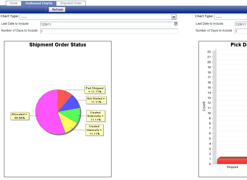The width and height of the screenshot is (247, 180).
Task: Select the Outbound Charts tab
Action: [39, 3]
